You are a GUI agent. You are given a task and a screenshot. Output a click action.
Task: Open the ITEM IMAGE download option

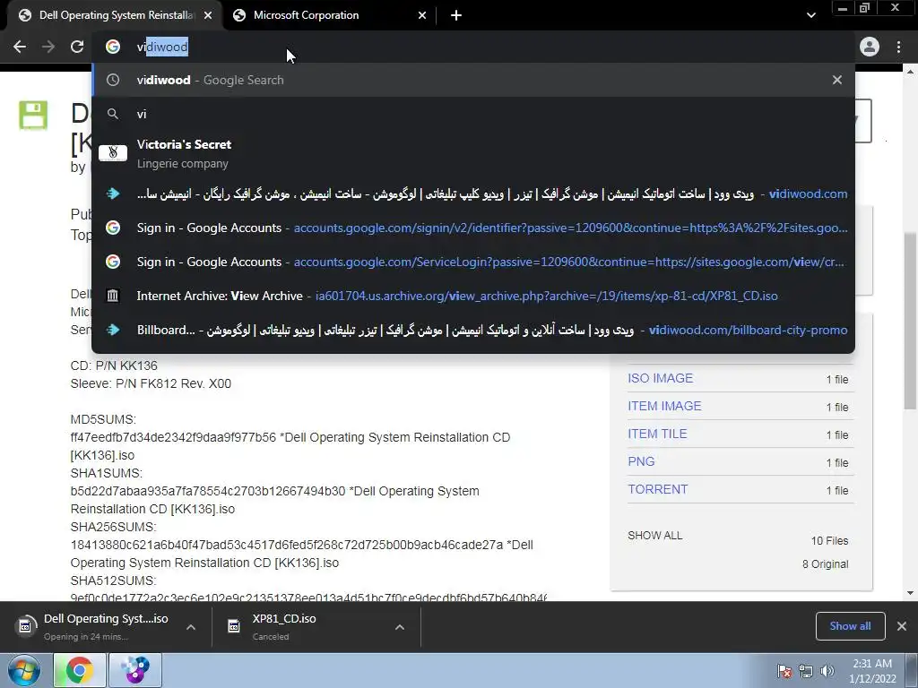click(x=664, y=406)
